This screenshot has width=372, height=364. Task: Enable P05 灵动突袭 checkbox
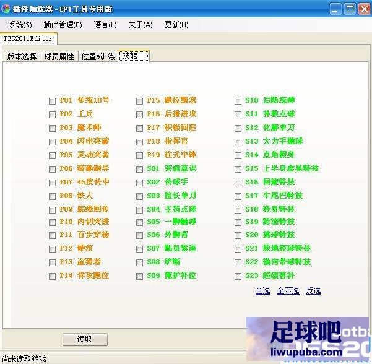[52, 155]
